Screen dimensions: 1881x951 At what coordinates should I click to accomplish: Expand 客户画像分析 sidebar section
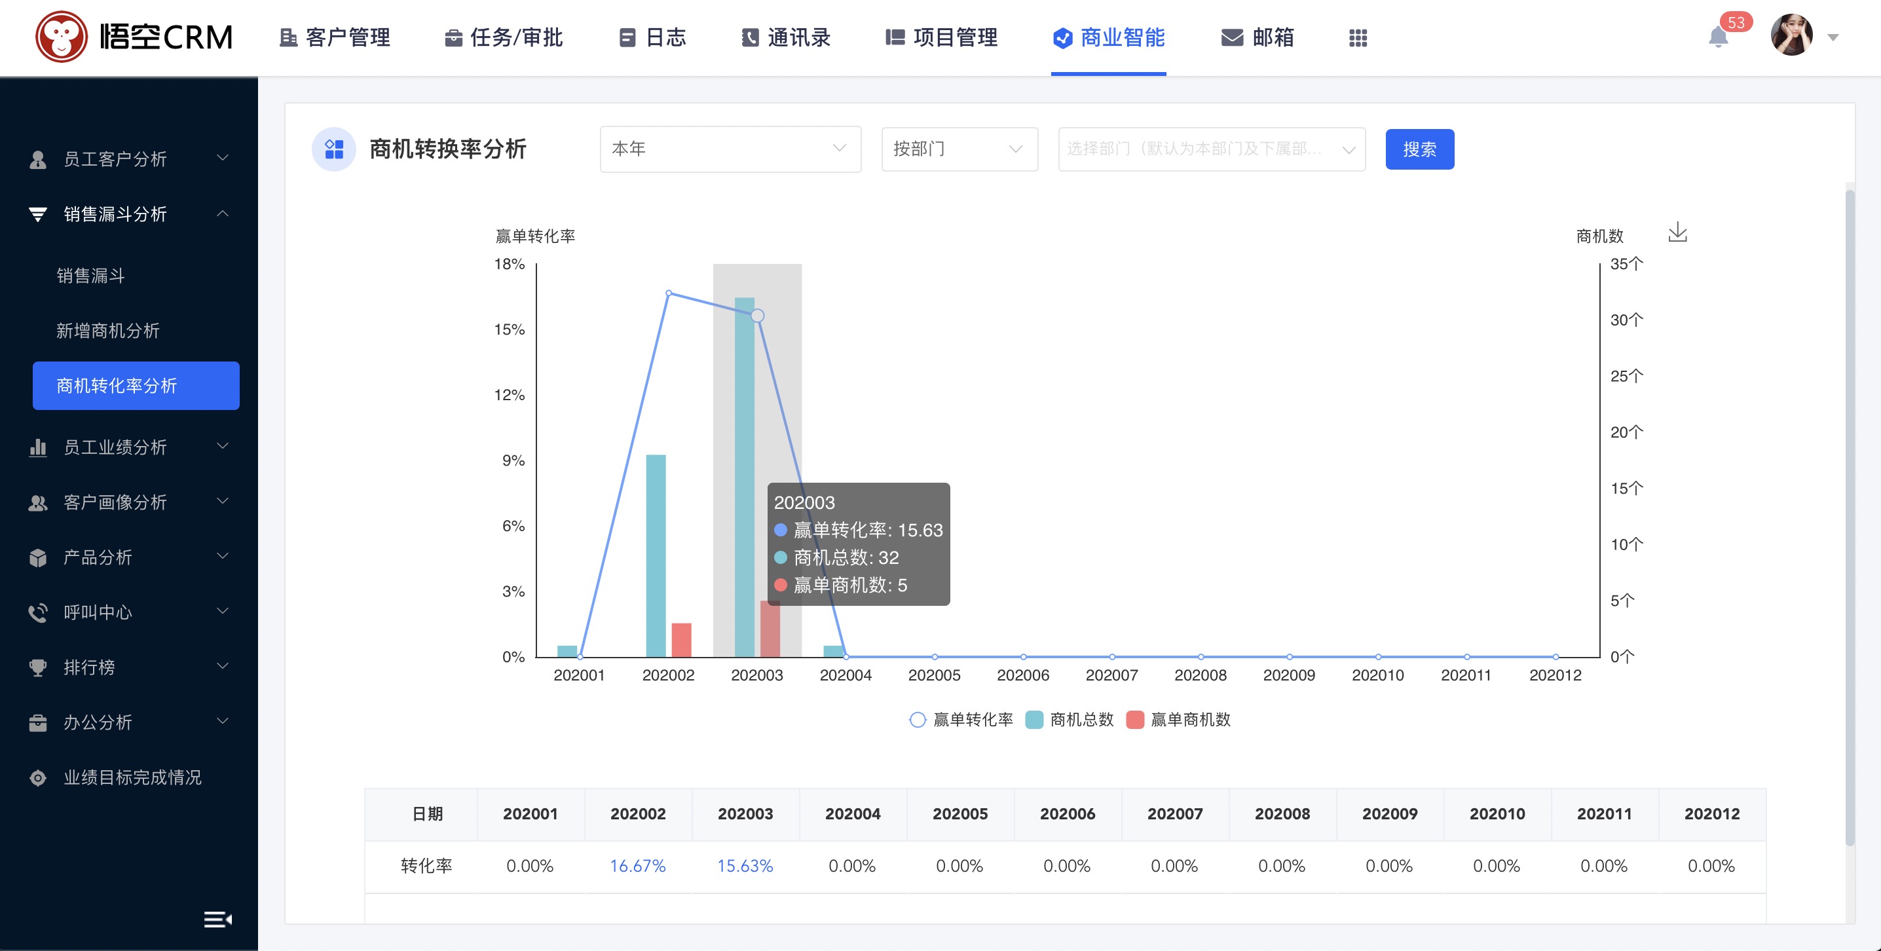128,502
